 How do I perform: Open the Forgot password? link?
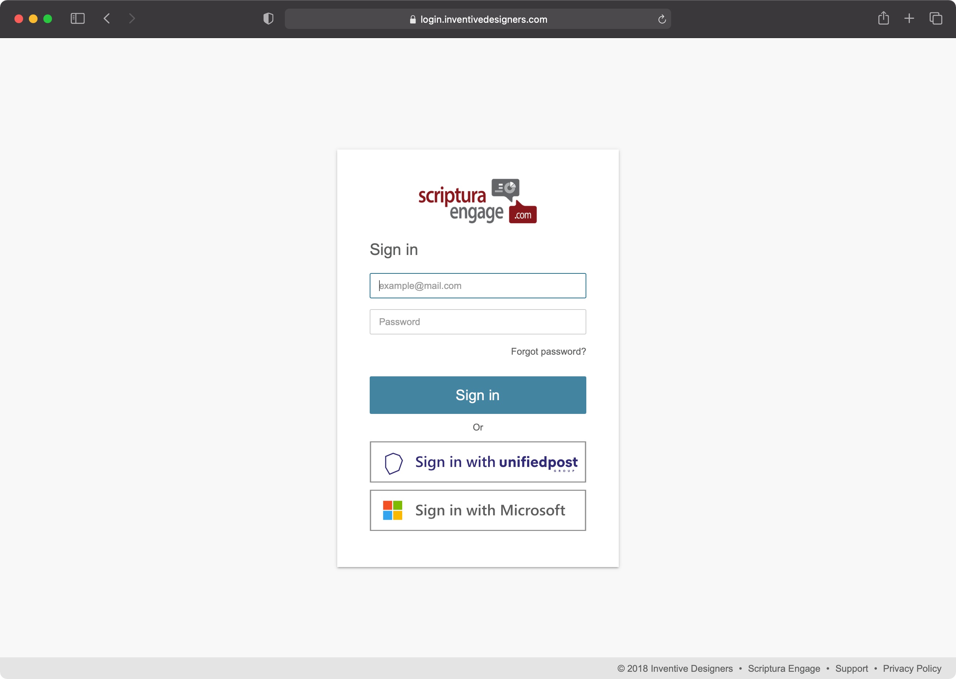[x=548, y=352]
